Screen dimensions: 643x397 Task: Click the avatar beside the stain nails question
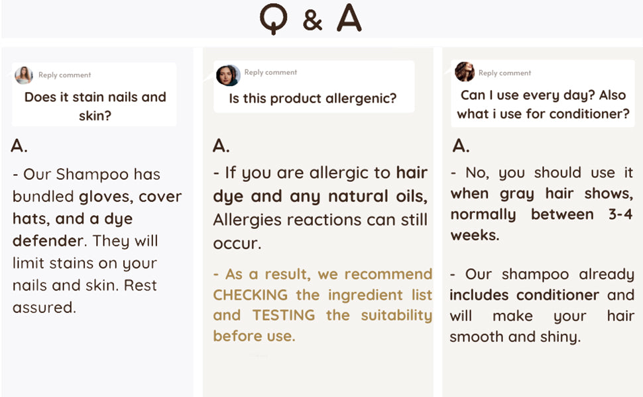[24, 75]
